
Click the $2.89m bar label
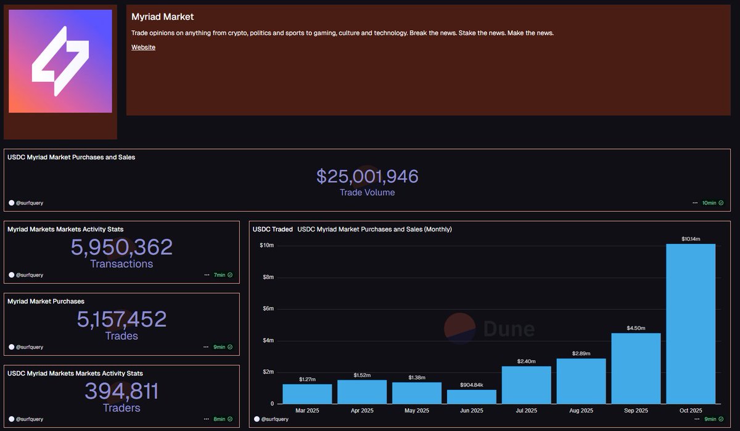coord(582,353)
